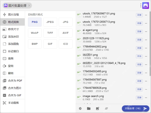Open the 手动裁剪 scissors tool
The height and width of the screenshot is (113, 151).
[13, 103]
